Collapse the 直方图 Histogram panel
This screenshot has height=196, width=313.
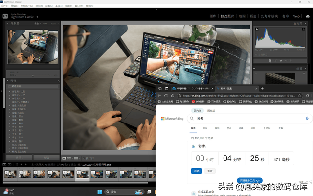point(305,23)
